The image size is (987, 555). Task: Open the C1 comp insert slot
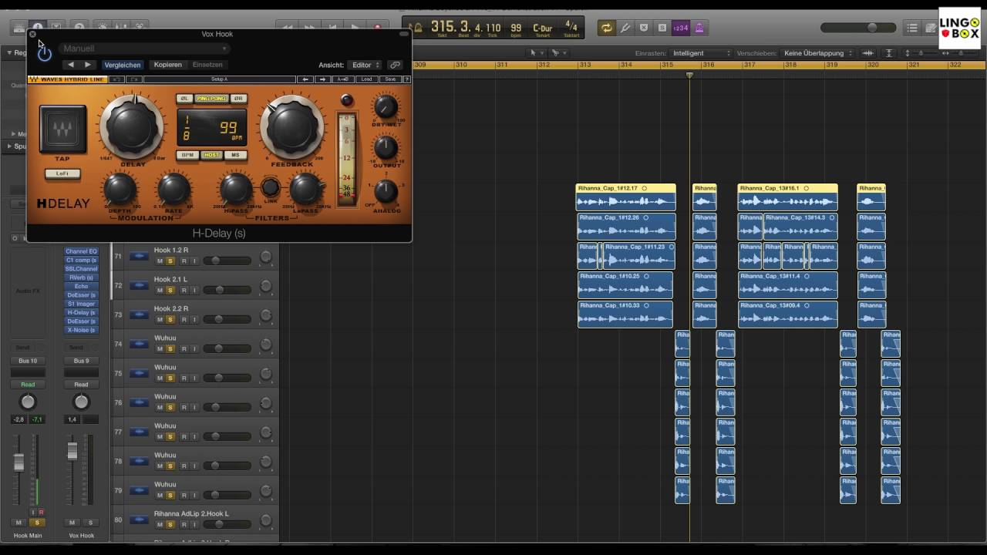pyautogui.click(x=81, y=260)
